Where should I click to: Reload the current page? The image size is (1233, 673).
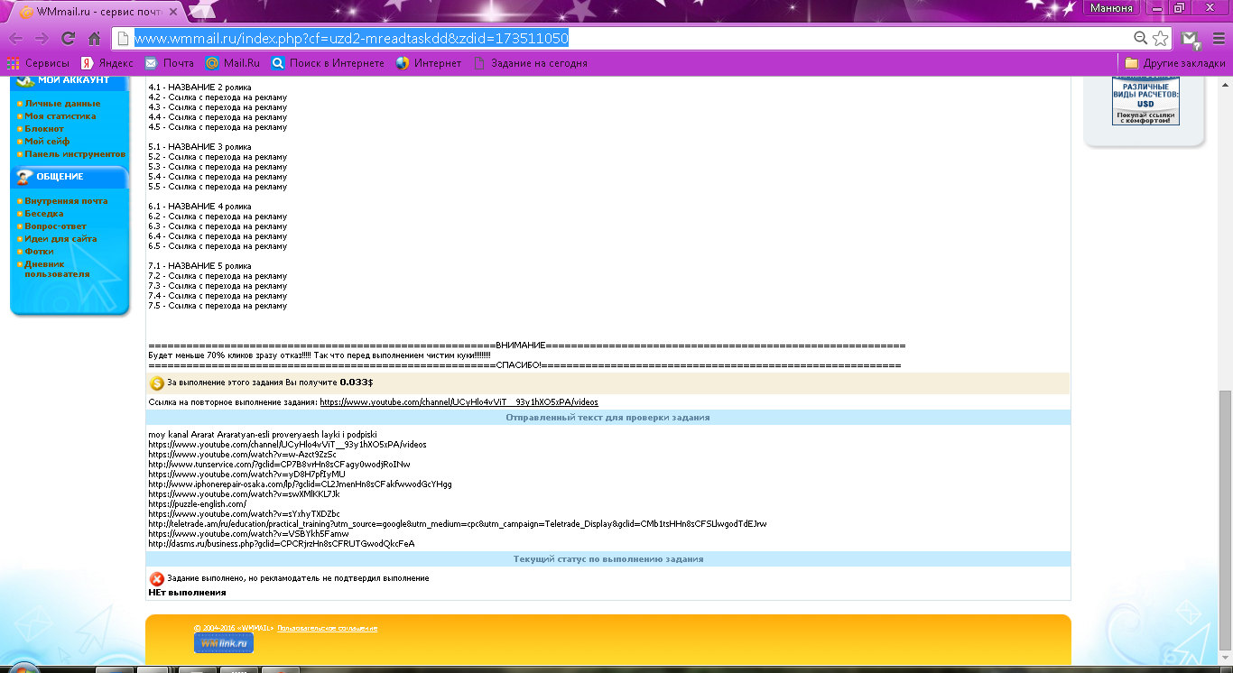point(68,39)
